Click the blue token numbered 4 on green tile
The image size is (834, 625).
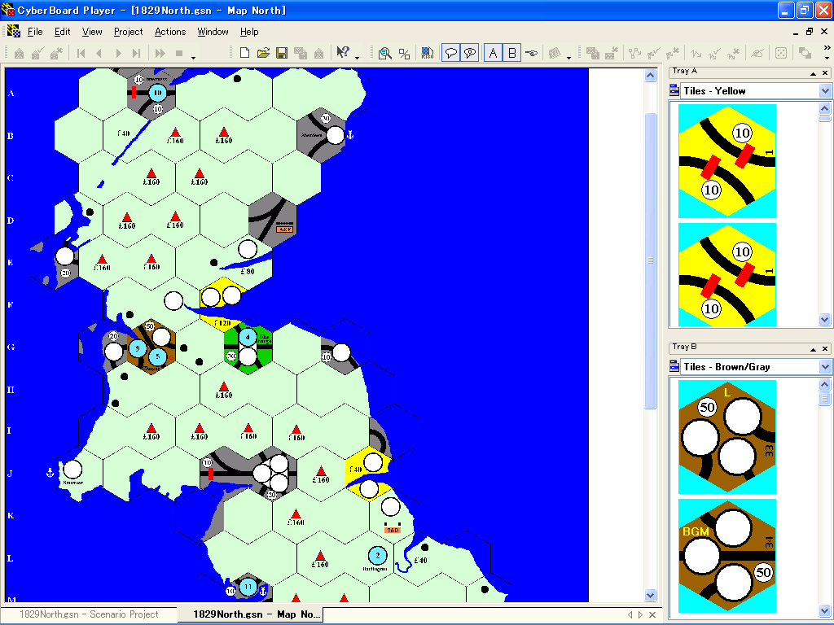point(248,336)
